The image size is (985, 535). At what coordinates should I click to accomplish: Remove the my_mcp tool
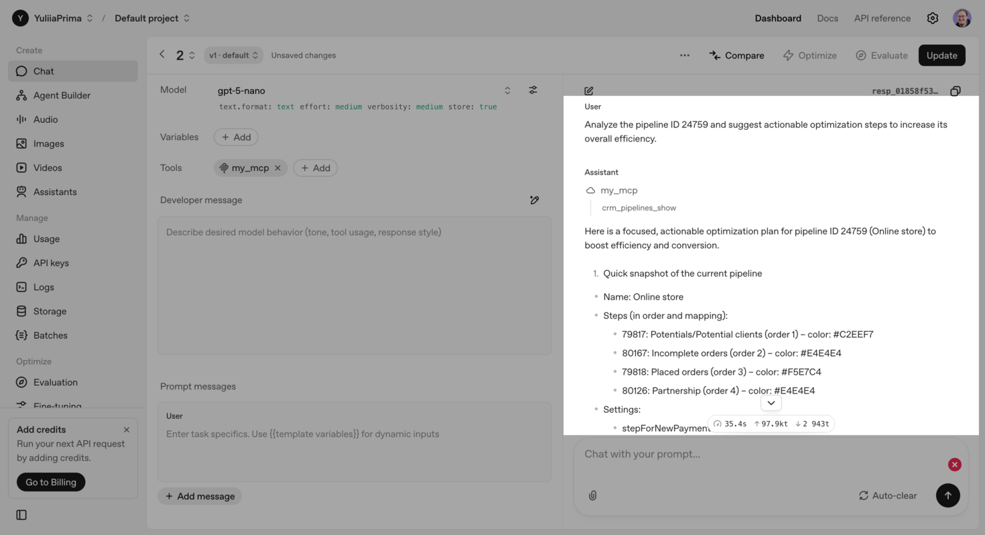coord(277,168)
